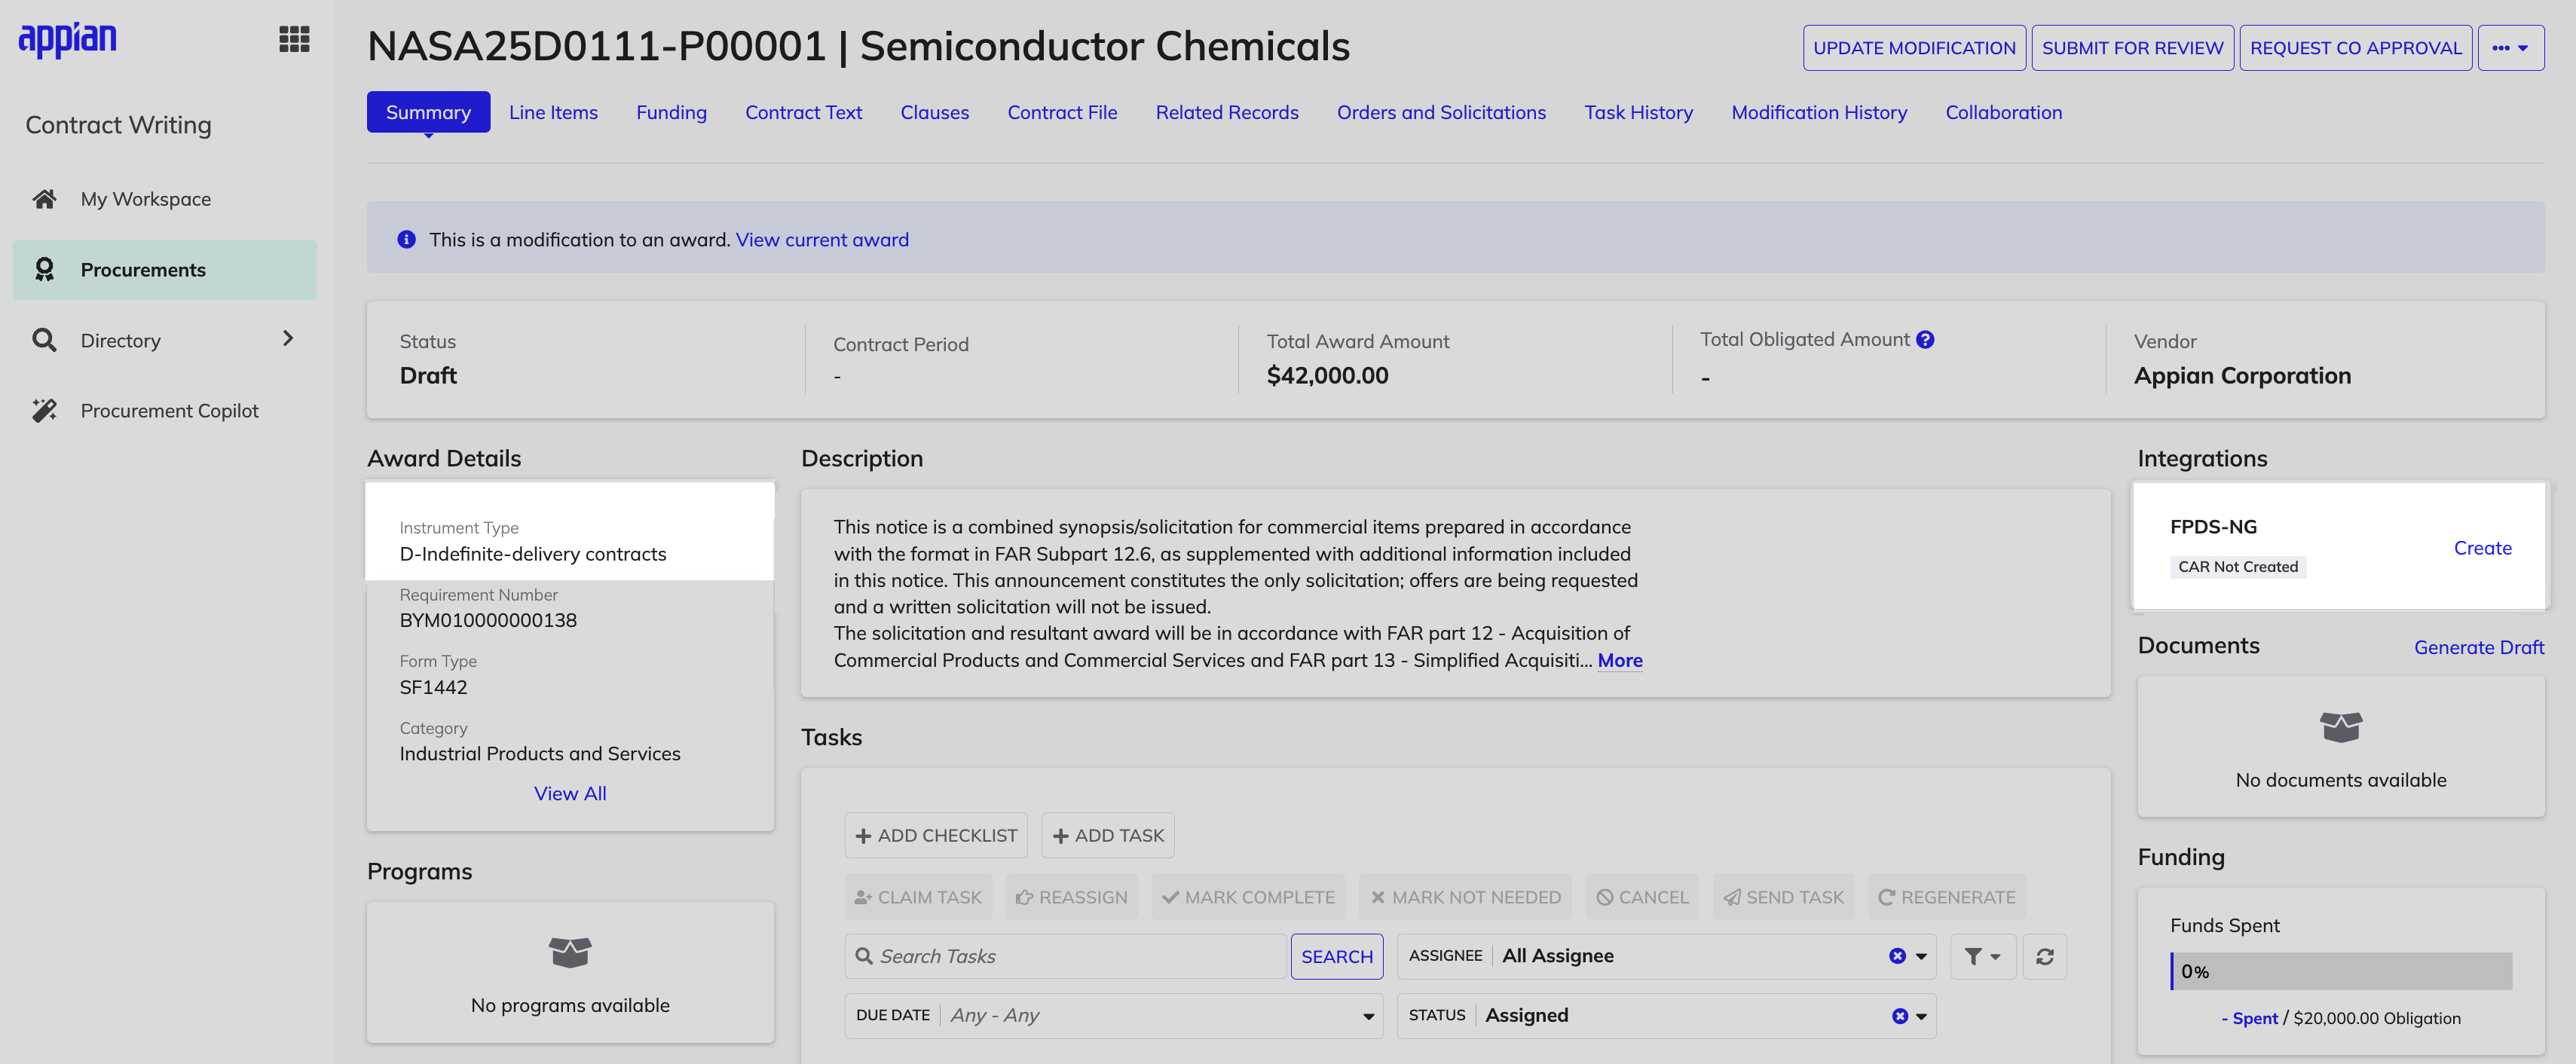Go to the Related Records tab

pos(1227,112)
